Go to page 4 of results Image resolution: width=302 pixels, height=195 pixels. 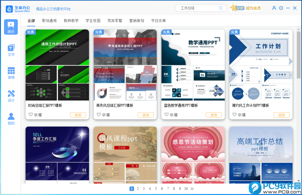click(x=150, y=189)
